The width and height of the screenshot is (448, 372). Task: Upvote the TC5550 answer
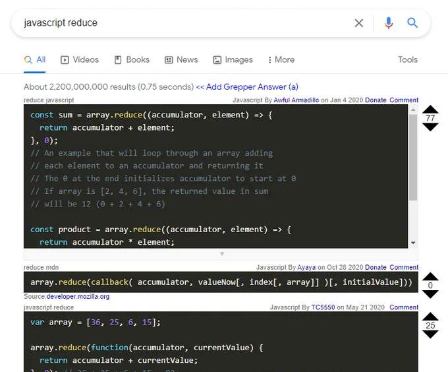[430, 317]
